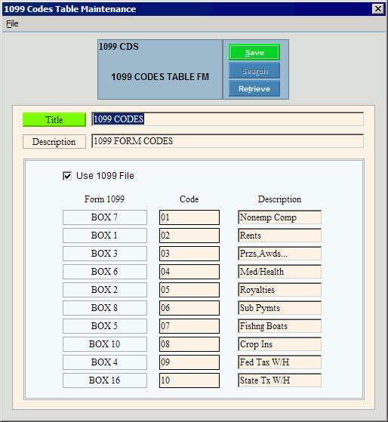Click the Search button
The height and width of the screenshot is (422, 388).
[254, 71]
